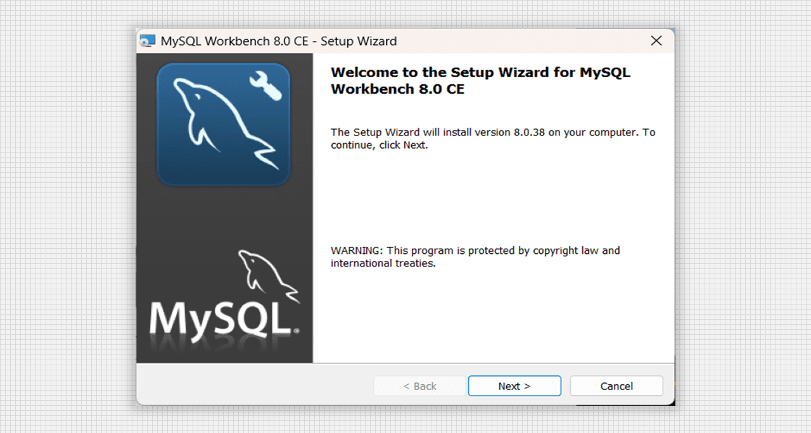Click the empty title bar area left of the X

pos(520,41)
